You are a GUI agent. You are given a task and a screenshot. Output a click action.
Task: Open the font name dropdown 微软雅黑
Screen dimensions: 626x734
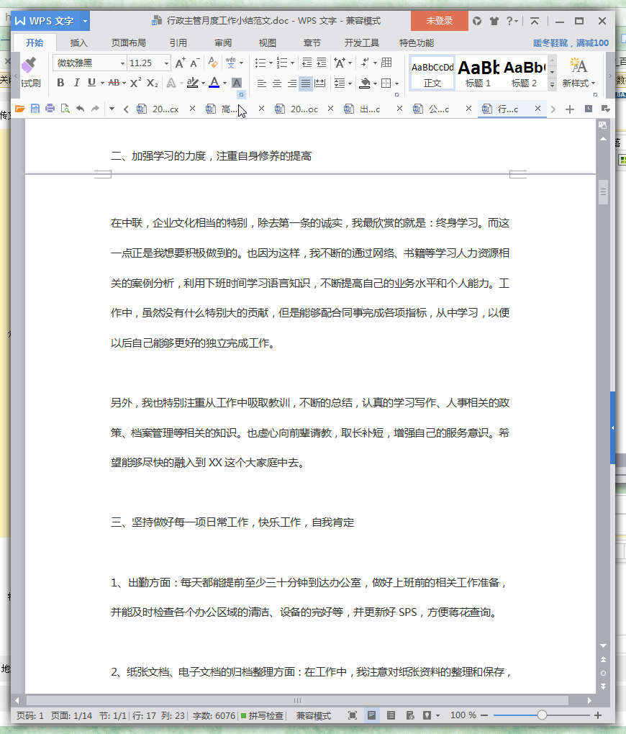pos(122,63)
